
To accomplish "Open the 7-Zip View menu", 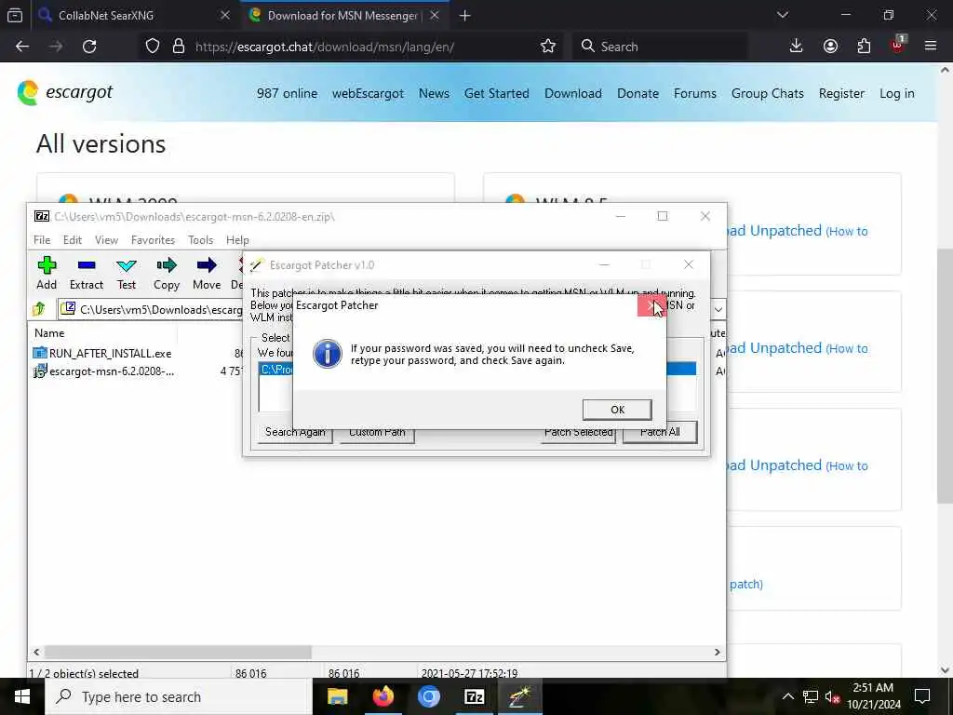I will click(106, 240).
